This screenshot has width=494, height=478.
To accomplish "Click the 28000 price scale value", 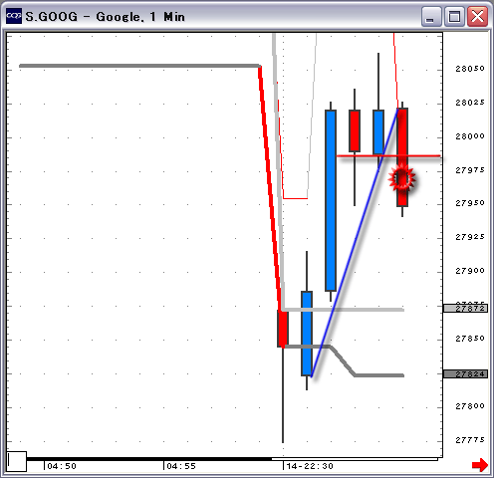I will click(470, 136).
